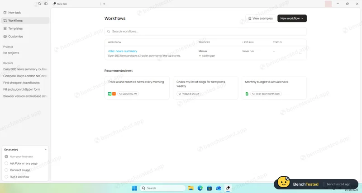
Task: Click the profile avatar in title bar
Action: [x=328, y=4]
